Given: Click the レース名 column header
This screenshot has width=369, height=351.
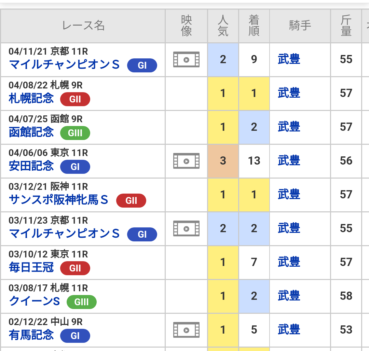Looking at the screenshot, I should 83,26.
